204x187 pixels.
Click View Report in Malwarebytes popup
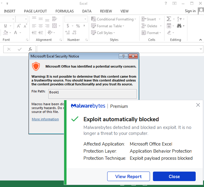pos(128,176)
